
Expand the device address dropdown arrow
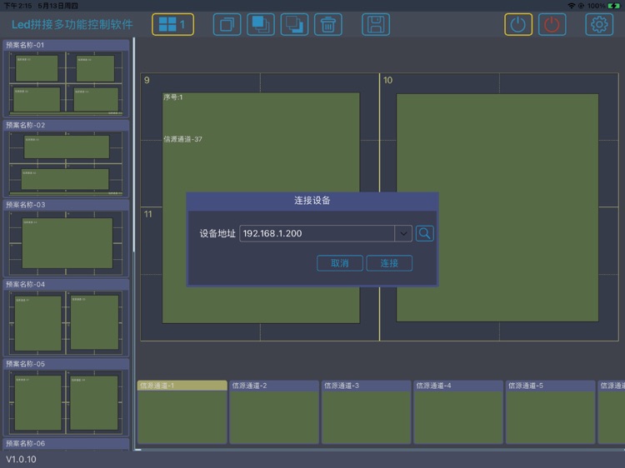(x=403, y=233)
